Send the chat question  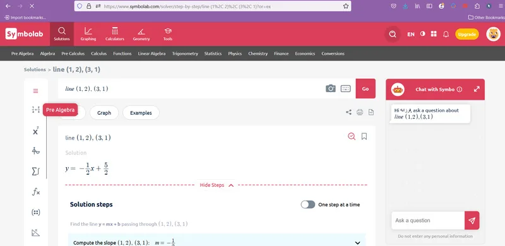coord(472,220)
